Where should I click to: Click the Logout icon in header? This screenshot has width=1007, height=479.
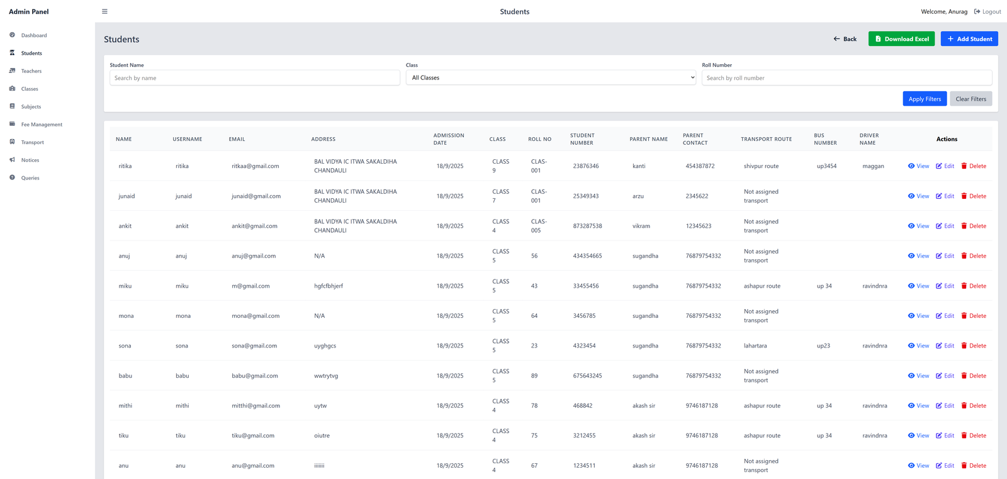click(977, 11)
